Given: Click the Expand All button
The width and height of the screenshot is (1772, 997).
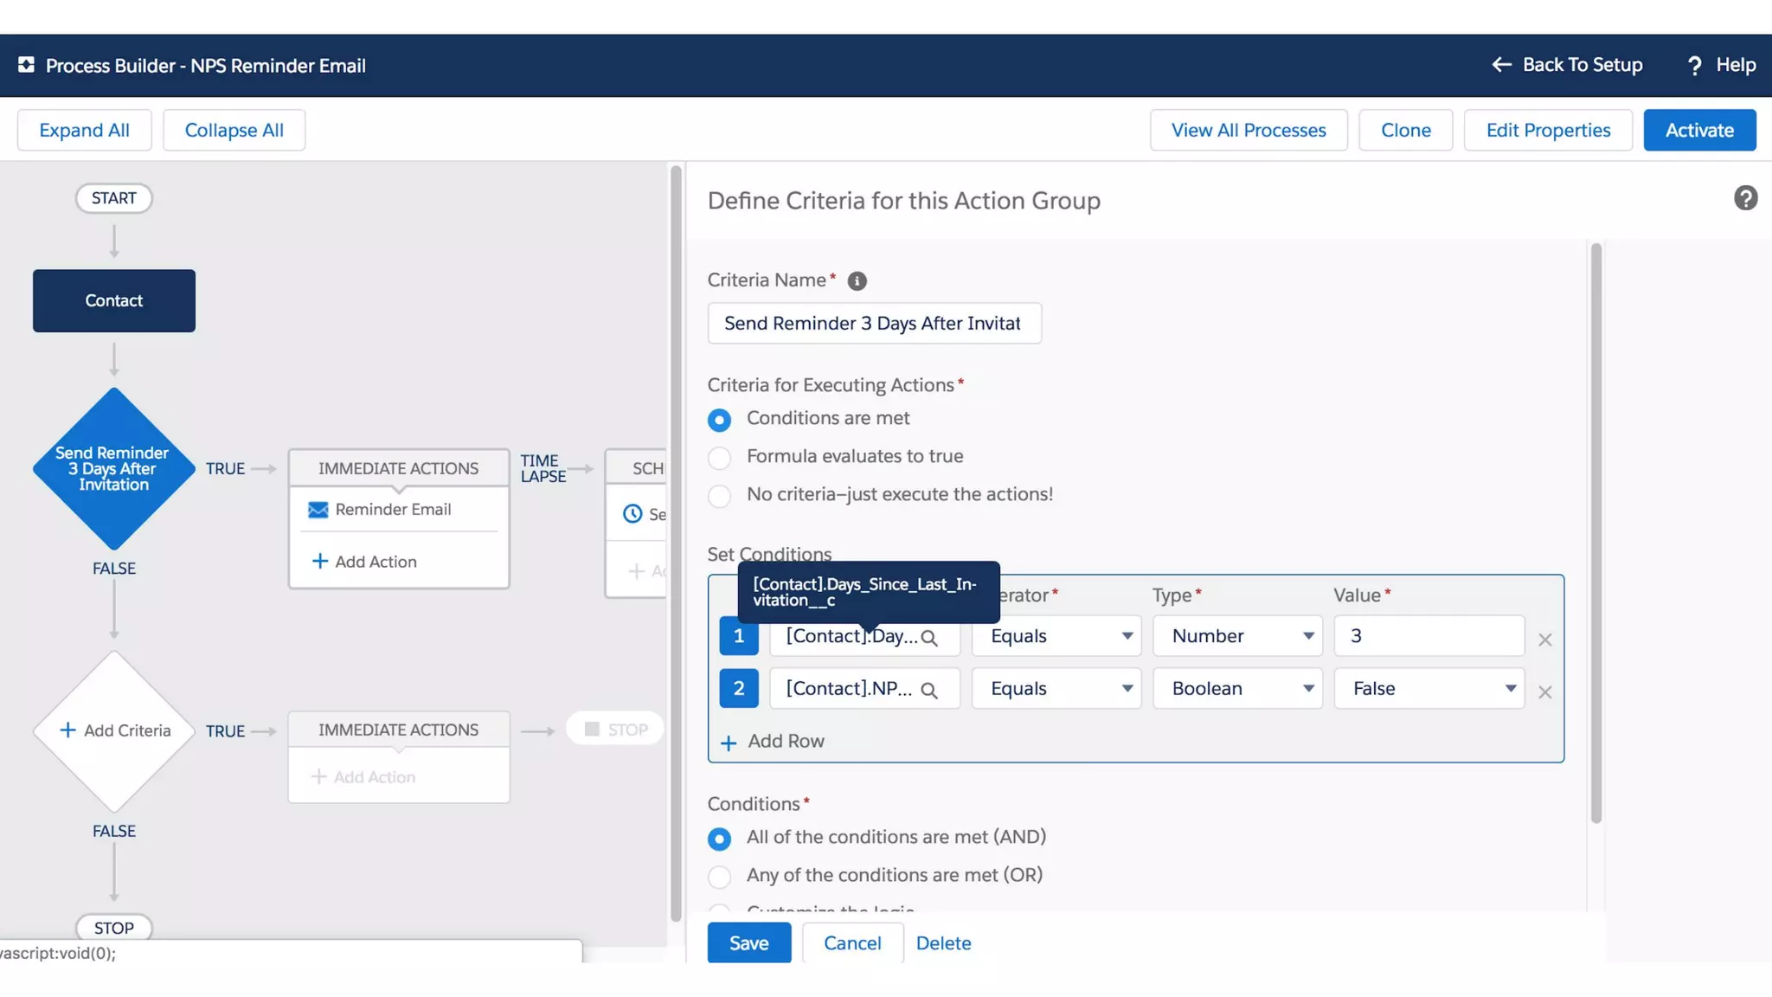Looking at the screenshot, I should pos(85,130).
